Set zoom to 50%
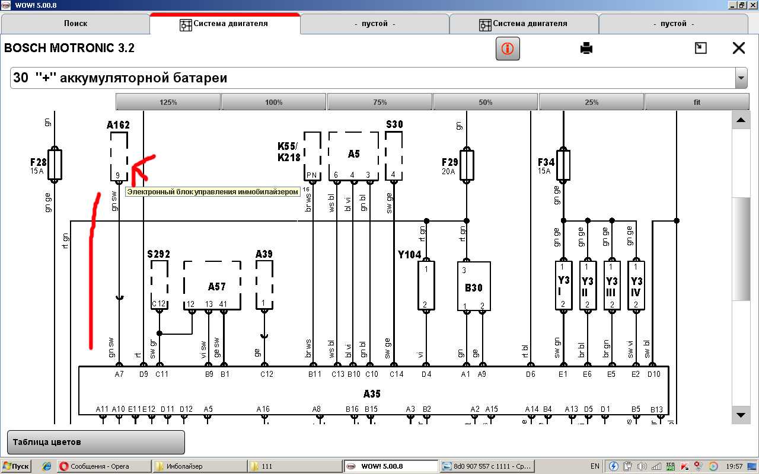759x474 pixels. [x=486, y=102]
